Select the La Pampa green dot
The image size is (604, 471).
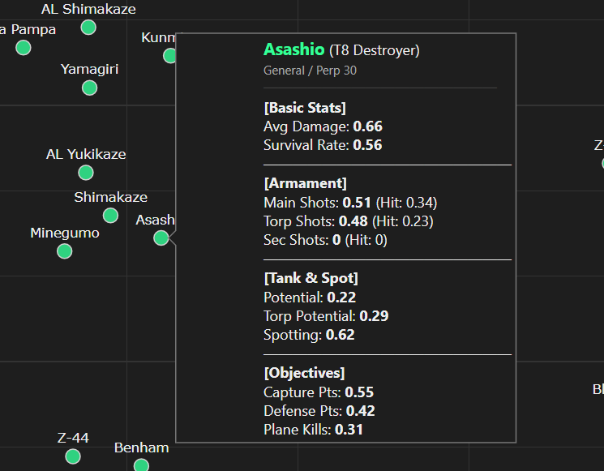click(23, 47)
